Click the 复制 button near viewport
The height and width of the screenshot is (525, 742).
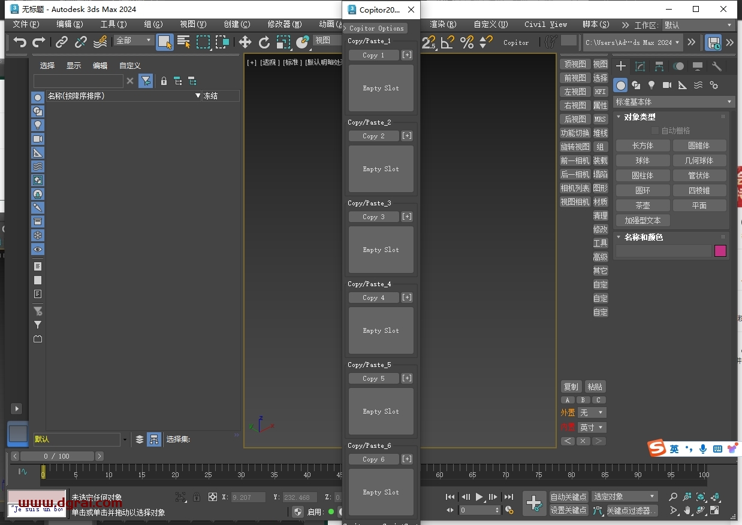point(571,387)
